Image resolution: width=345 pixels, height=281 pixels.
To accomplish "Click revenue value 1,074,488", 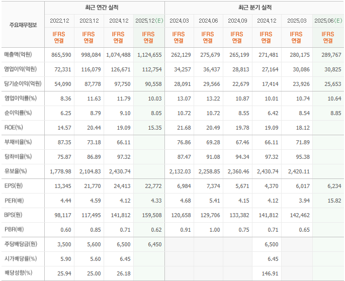I will (118, 55).
